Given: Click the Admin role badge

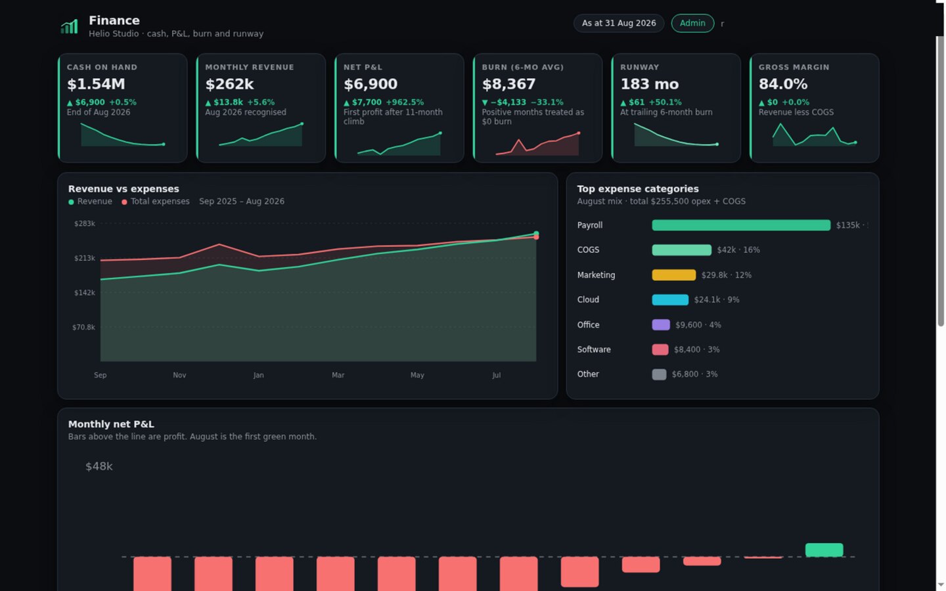Looking at the screenshot, I should tap(692, 23).
